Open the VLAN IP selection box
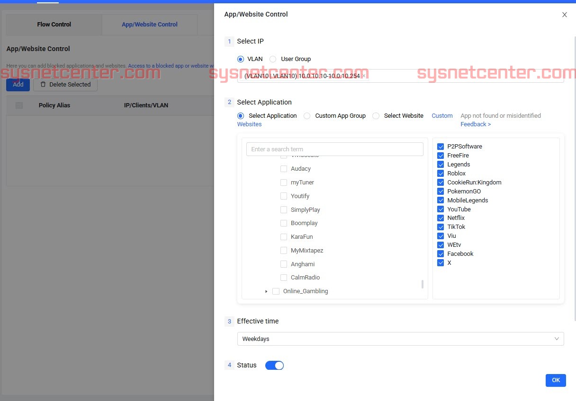576x401 pixels. [x=400, y=76]
